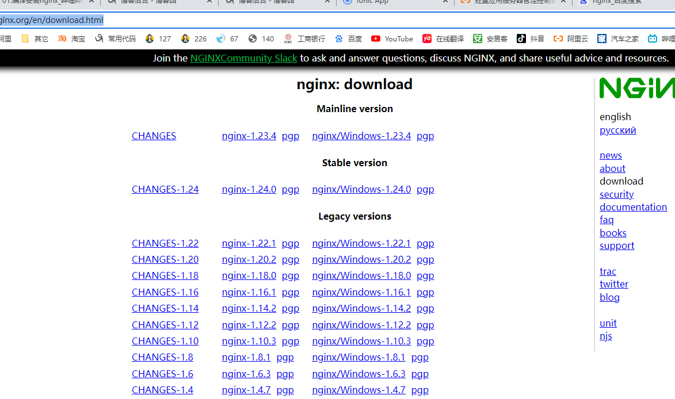675x399 pixels.
Task: Download nginx-1.20.2
Action: [249, 260]
